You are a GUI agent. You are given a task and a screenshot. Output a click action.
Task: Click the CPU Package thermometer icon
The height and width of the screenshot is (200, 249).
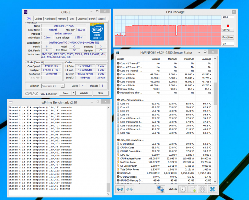tap(118, 144)
